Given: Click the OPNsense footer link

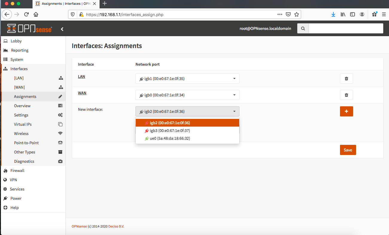Looking at the screenshot, I should click(79, 226).
